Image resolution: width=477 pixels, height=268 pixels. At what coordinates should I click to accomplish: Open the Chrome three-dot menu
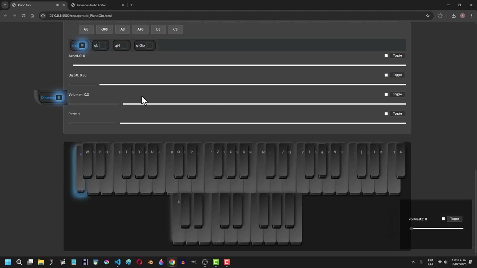[471, 16]
